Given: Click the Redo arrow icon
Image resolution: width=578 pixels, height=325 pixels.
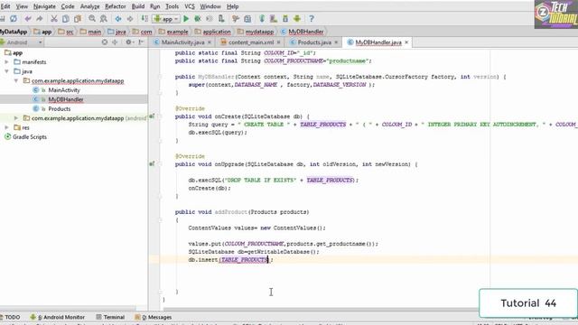Looking at the screenshot, I should (x=40, y=18).
